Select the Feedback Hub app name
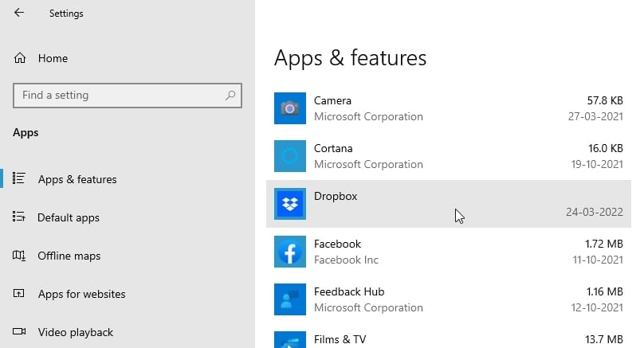 click(x=349, y=291)
